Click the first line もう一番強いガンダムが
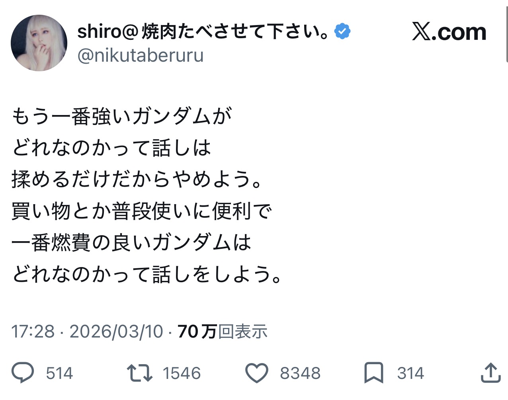This screenshot has width=508, height=400. tap(121, 116)
